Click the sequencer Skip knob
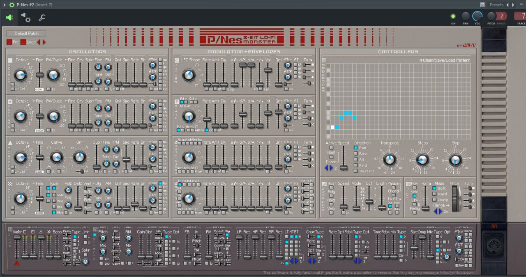The image size is (526, 277). 455,160
